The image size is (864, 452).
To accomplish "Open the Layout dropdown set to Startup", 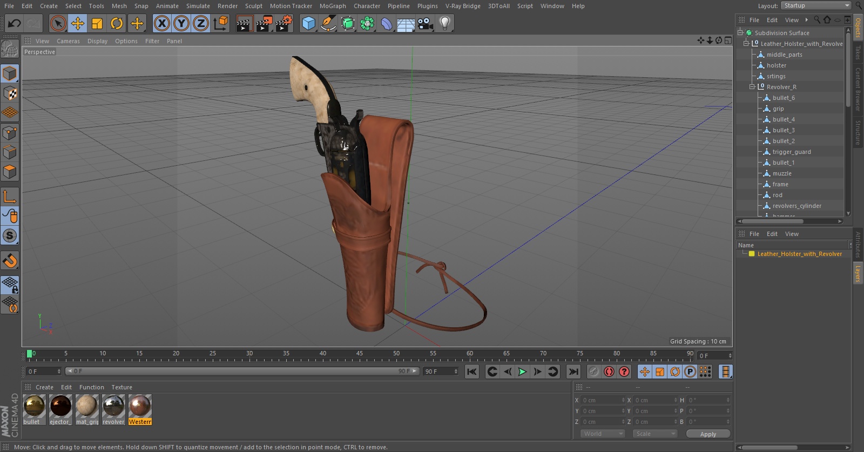I will click(816, 5).
